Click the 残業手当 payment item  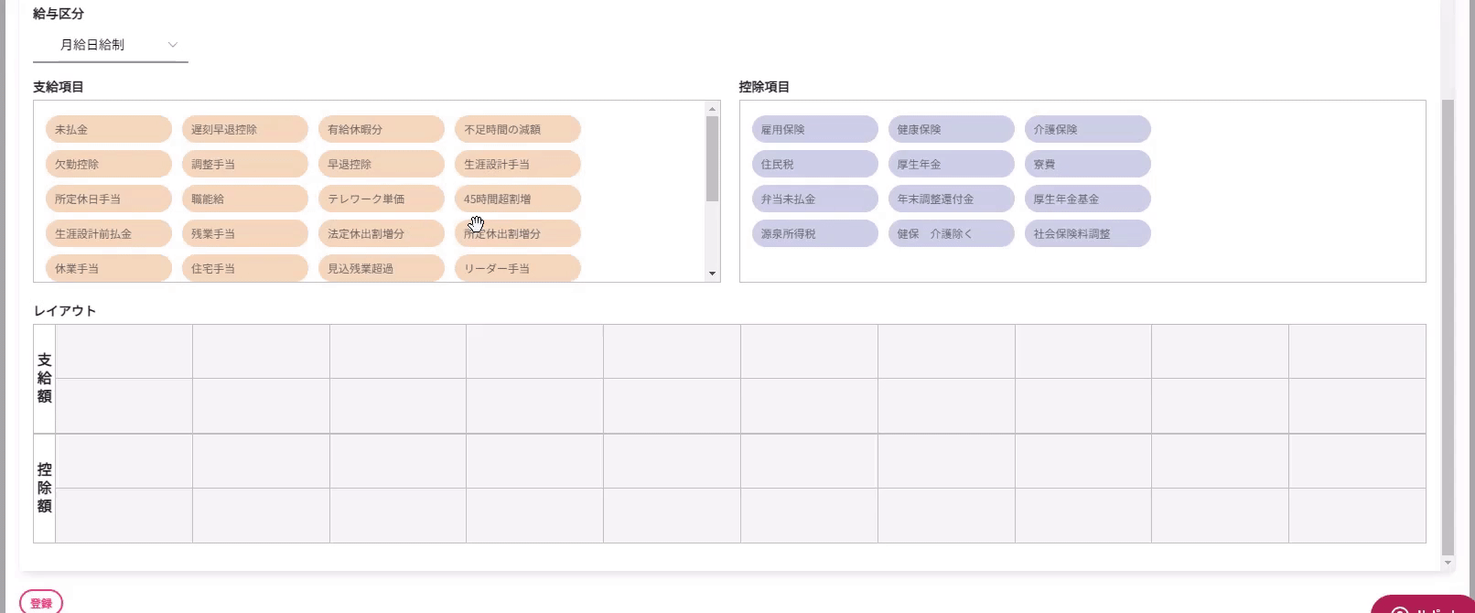tap(244, 234)
